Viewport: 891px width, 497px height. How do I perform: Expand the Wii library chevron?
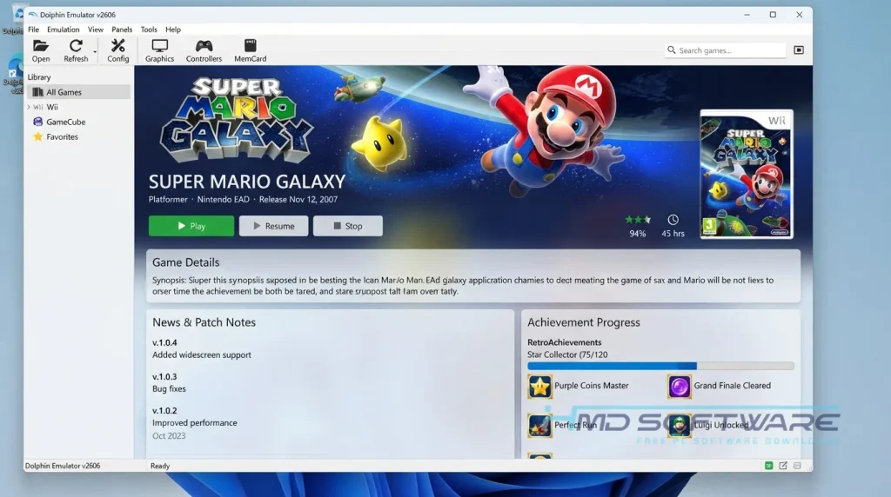pos(29,107)
